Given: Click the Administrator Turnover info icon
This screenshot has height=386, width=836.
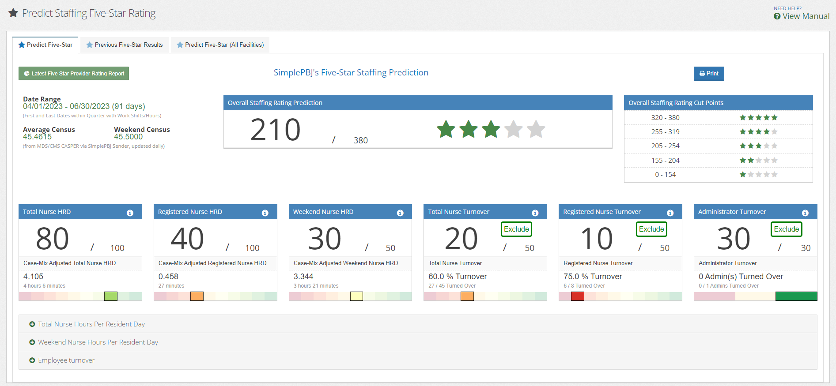Looking at the screenshot, I should tap(806, 213).
